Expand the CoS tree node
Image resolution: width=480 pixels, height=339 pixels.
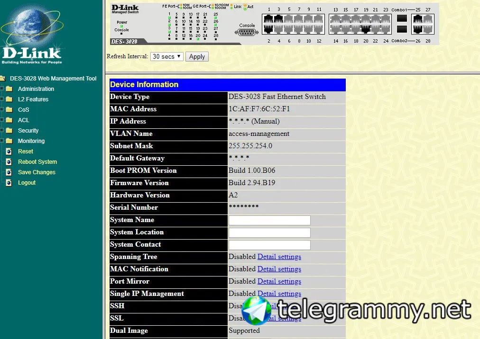[2, 109]
